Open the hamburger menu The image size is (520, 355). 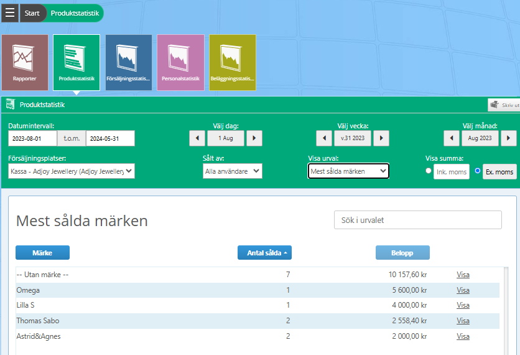pyautogui.click(x=10, y=13)
